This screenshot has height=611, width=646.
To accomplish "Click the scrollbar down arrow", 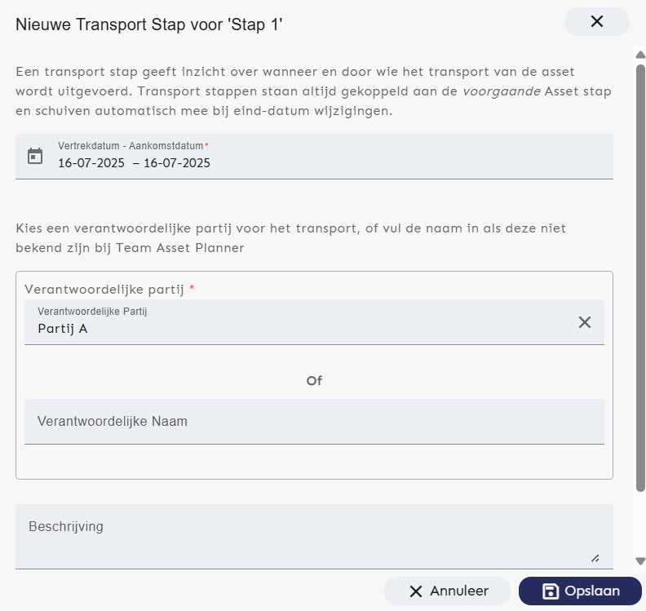I will coord(640,561).
